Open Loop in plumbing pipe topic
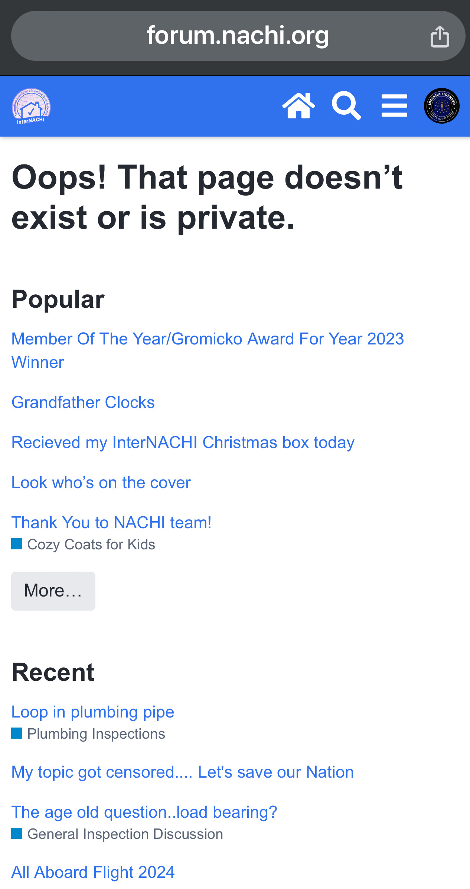Image resolution: width=470 pixels, height=889 pixels. 93,712
